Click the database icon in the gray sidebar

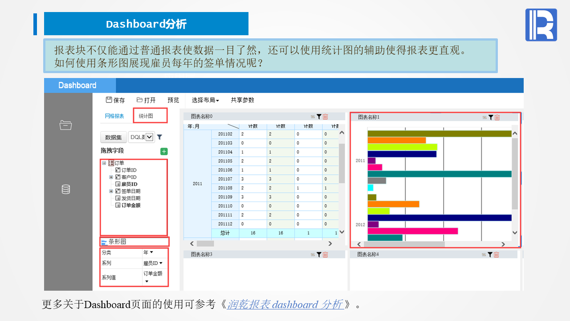point(66,189)
